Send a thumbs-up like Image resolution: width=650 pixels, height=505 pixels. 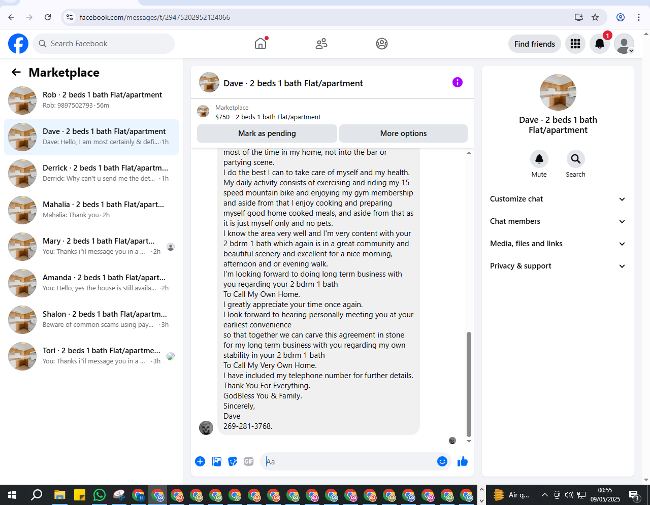point(463,461)
